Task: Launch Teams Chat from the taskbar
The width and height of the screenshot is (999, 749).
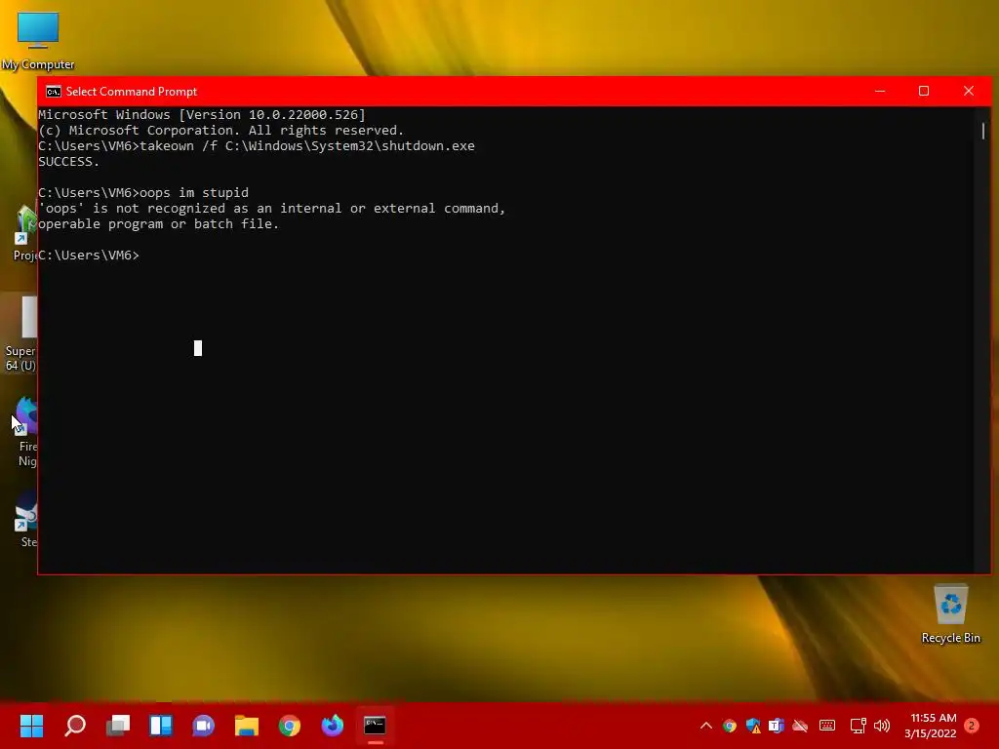Action: point(203,726)
